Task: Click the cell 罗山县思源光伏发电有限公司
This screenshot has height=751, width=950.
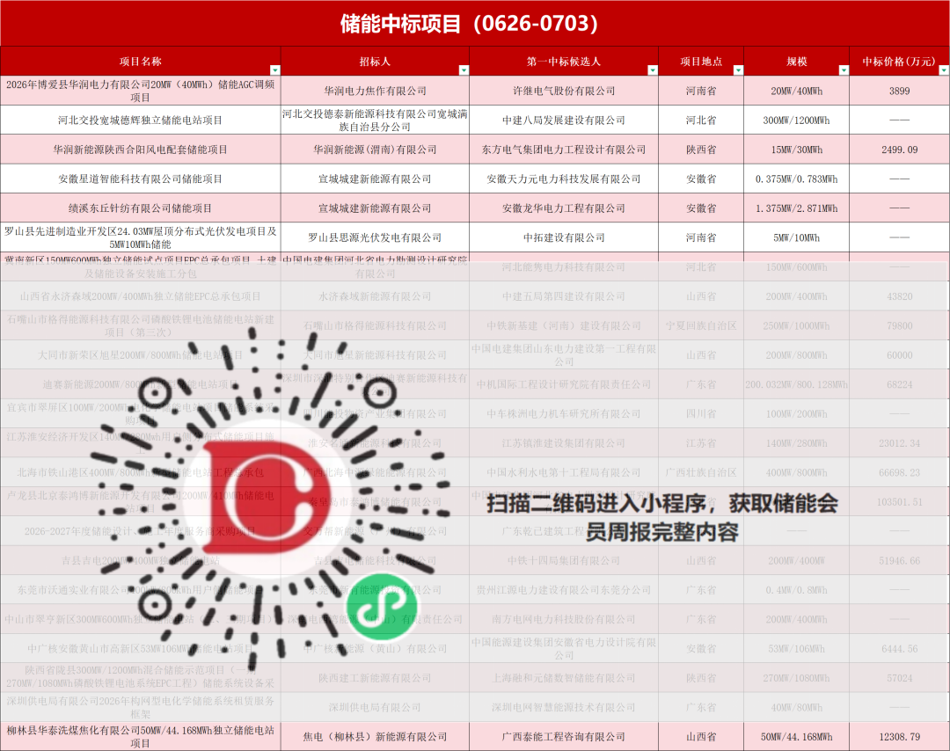Action: (375, 237)
